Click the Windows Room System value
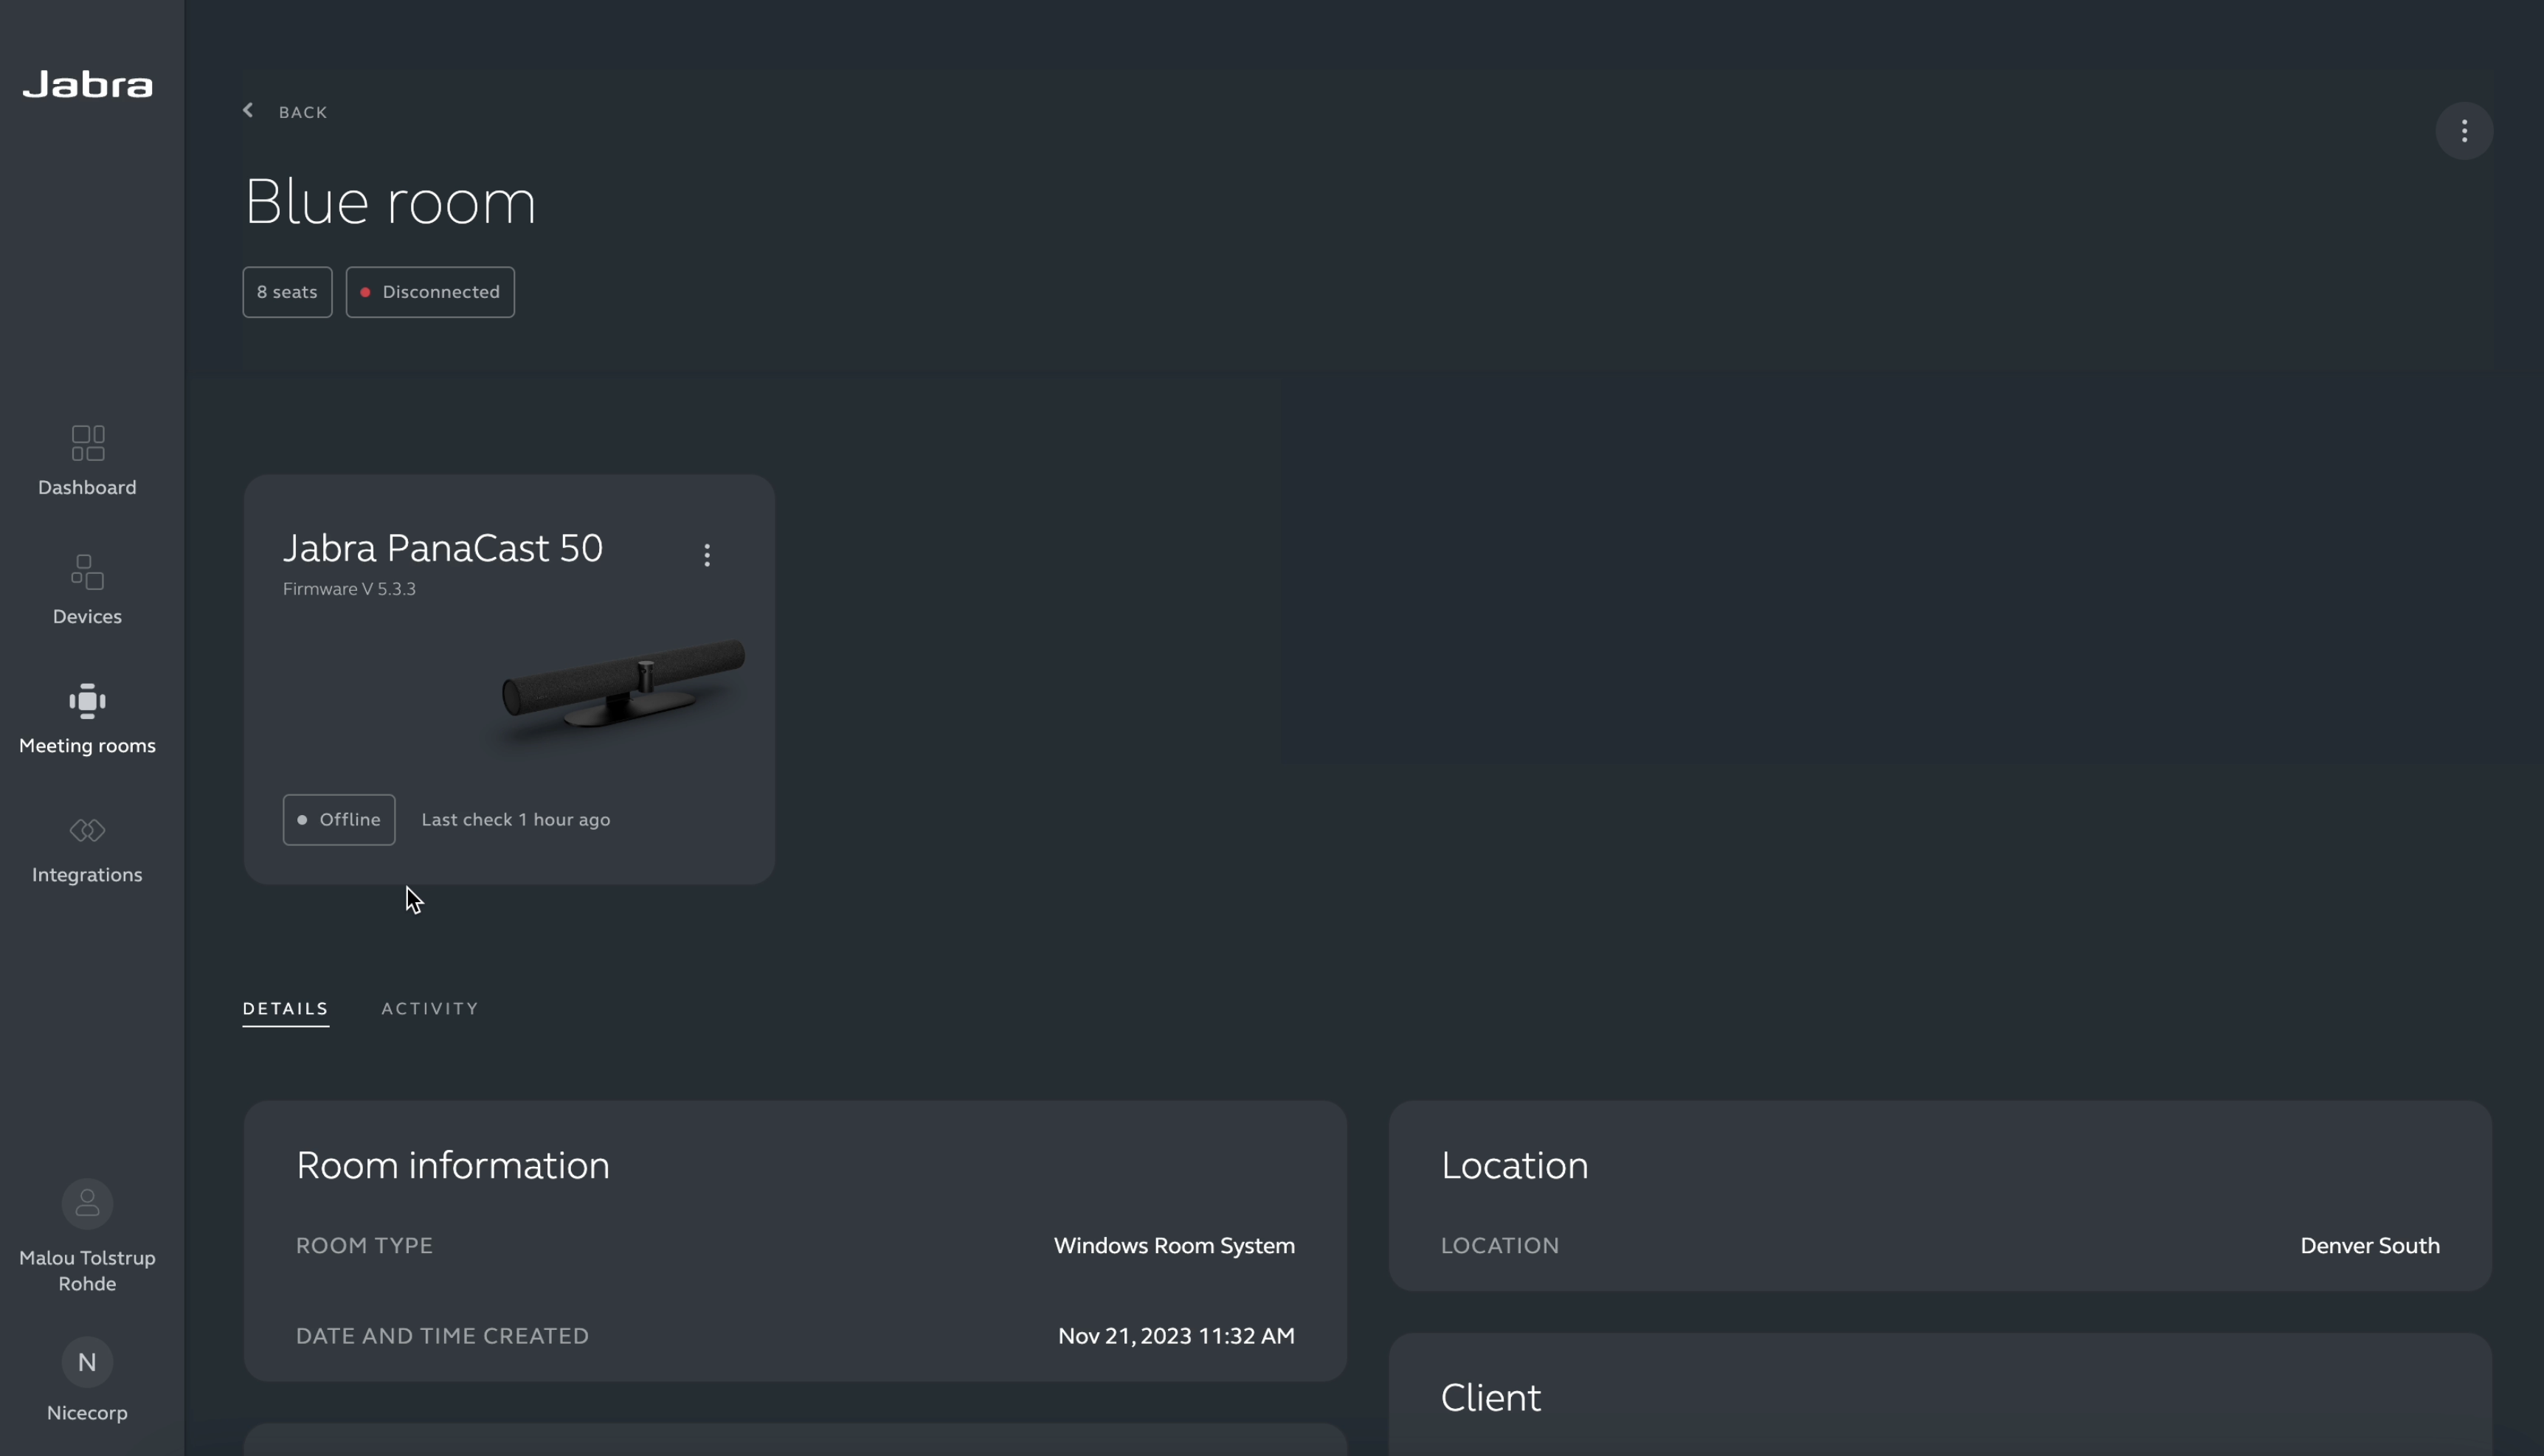Viewport: 2544px width, 1456px height. tap(1174, 1246)
